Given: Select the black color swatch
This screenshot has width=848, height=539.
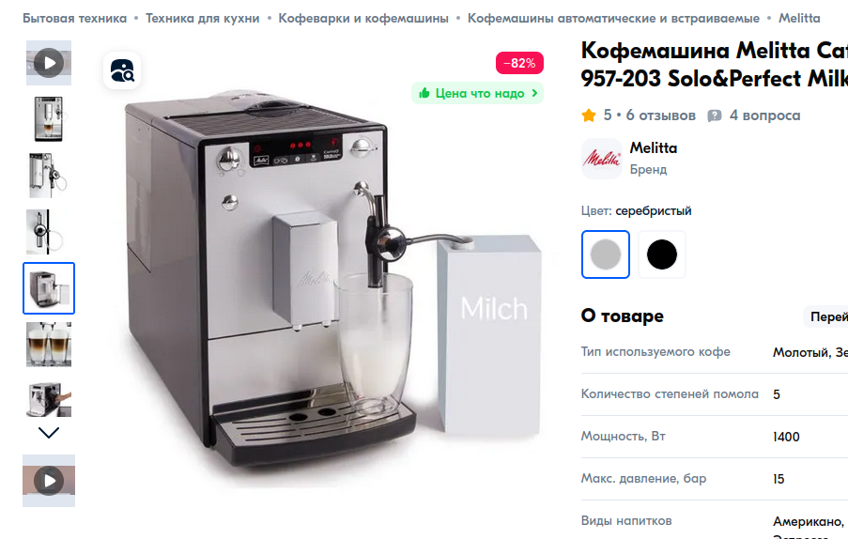Looking at the screenshot, I should (662, 254).
